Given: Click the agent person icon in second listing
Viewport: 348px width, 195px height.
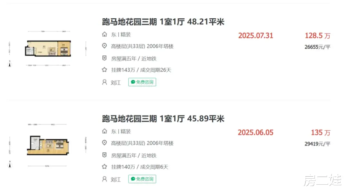Looking at the screenshot, I should 104,179.
